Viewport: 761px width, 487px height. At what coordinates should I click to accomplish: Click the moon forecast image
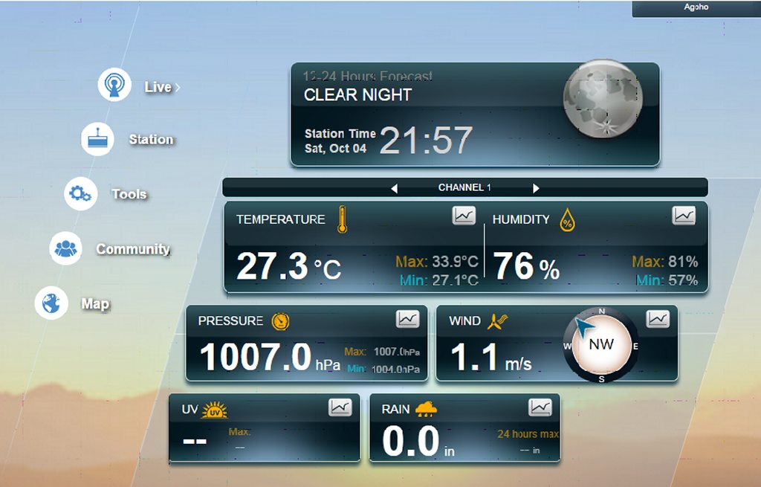(x=601, y=99)
